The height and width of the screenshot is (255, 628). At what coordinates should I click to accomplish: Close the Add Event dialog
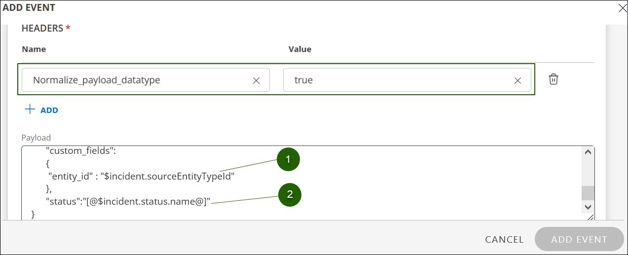tap(623, 7)
